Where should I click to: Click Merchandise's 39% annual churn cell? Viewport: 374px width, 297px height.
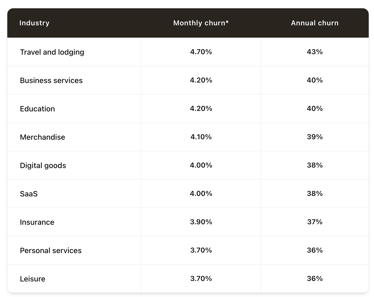[315, 137]
